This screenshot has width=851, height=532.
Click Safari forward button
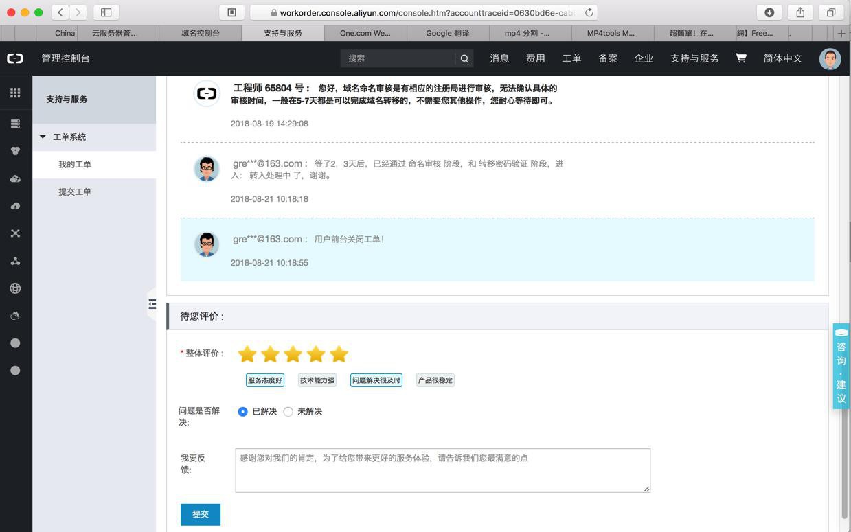click(x=78, y=12)
